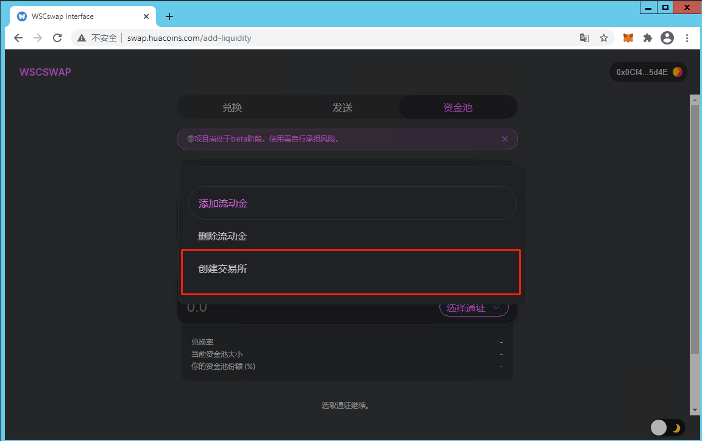Click the WSCswap Interface tab title
The width and height of the screenshot is (702, 441).
[x=63, y=16]
